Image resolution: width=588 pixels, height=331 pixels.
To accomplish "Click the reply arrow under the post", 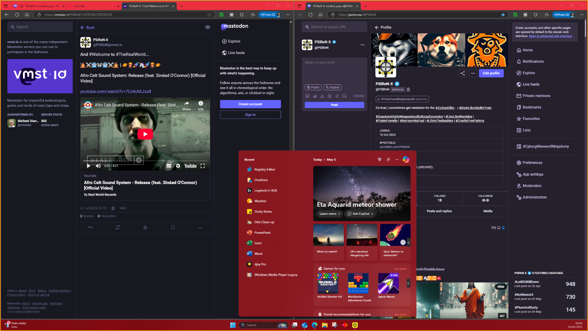I will pyautogui.click(x=90, y=227).
